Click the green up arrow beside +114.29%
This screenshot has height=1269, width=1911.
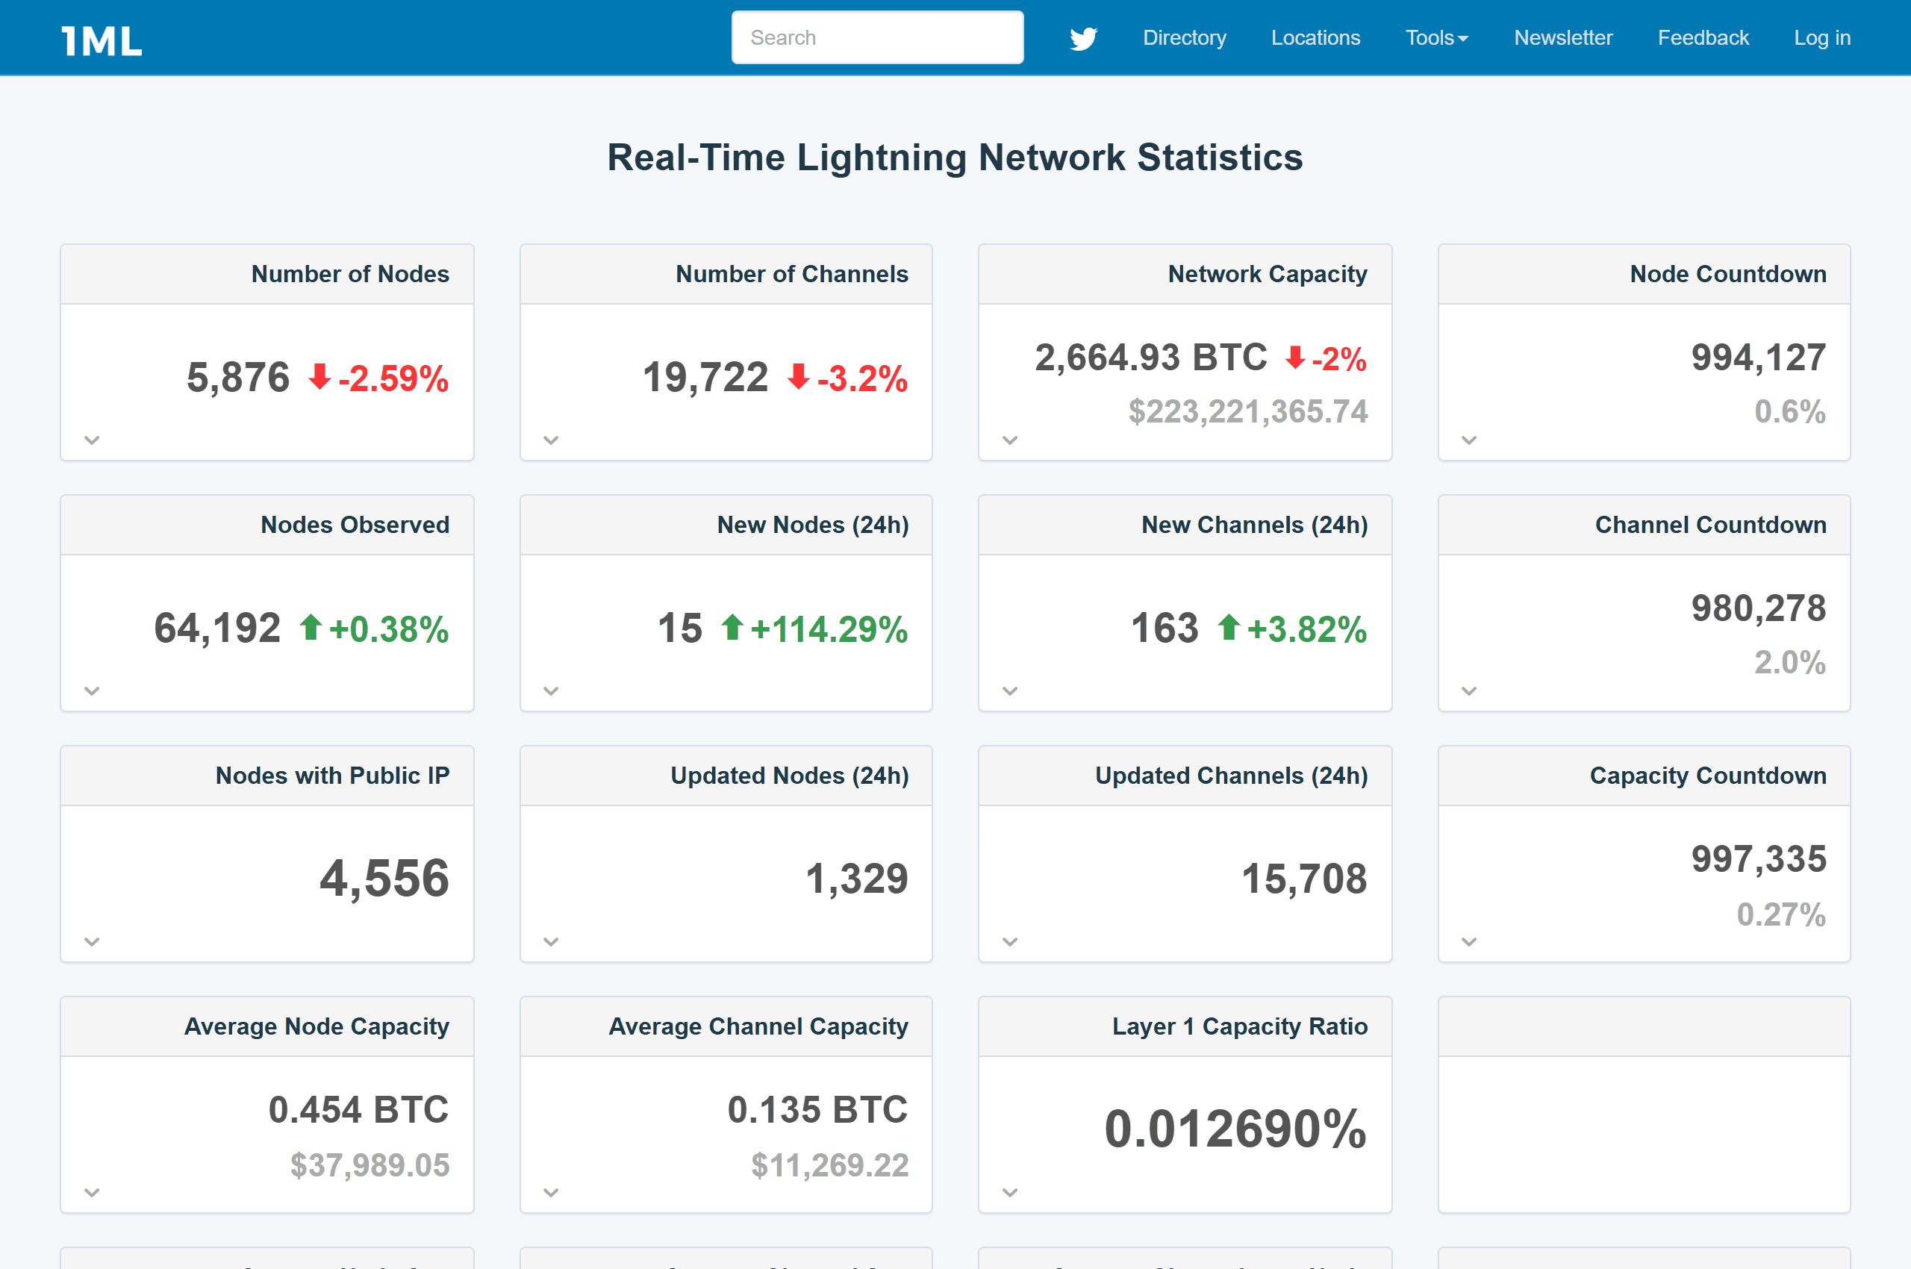(x=732, y=627)
